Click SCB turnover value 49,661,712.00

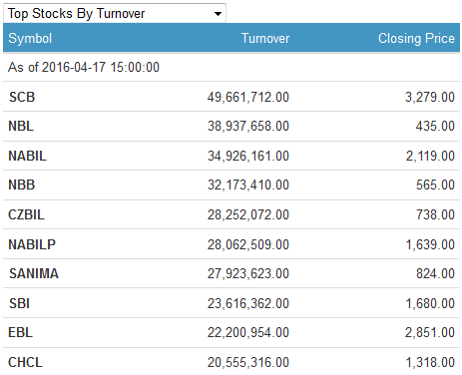pyautogui.click(x=248, y=97)
